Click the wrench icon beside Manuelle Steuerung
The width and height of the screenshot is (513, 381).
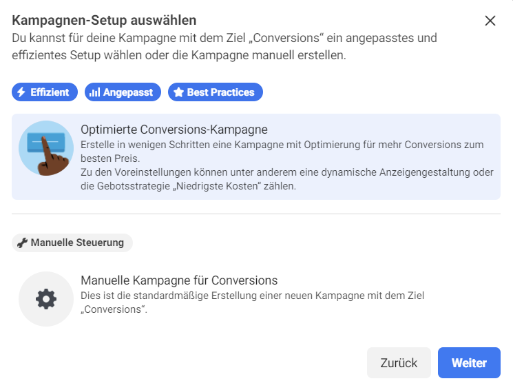point(22,243)
